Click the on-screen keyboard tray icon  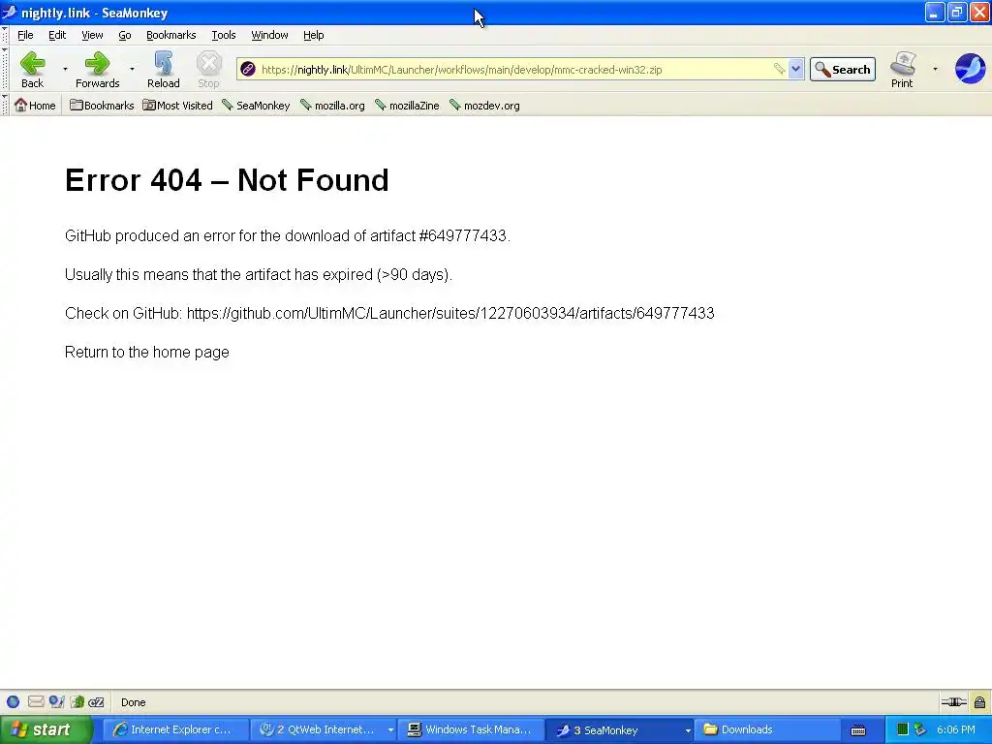point(858,730)
